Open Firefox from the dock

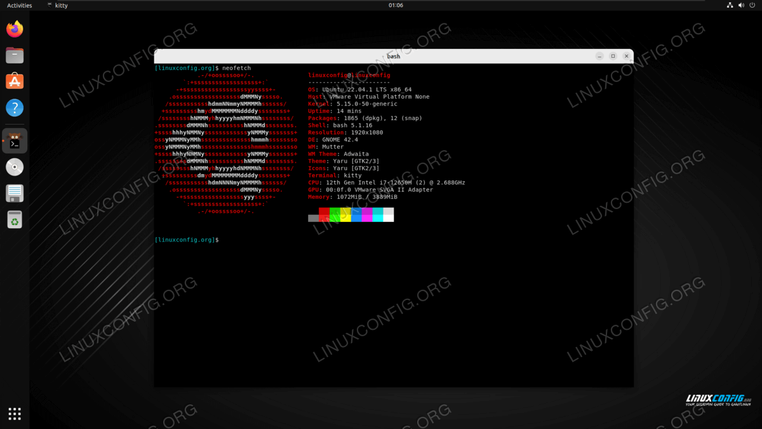[15, 29]
